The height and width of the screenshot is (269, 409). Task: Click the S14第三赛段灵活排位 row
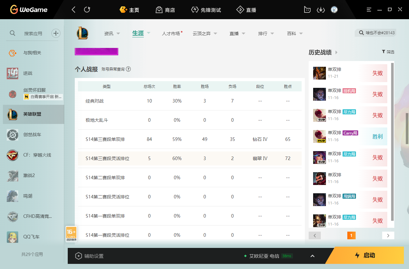click(x=190, y=158)
